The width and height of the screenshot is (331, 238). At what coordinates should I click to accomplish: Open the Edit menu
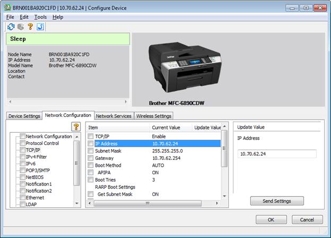pos(24,17)
